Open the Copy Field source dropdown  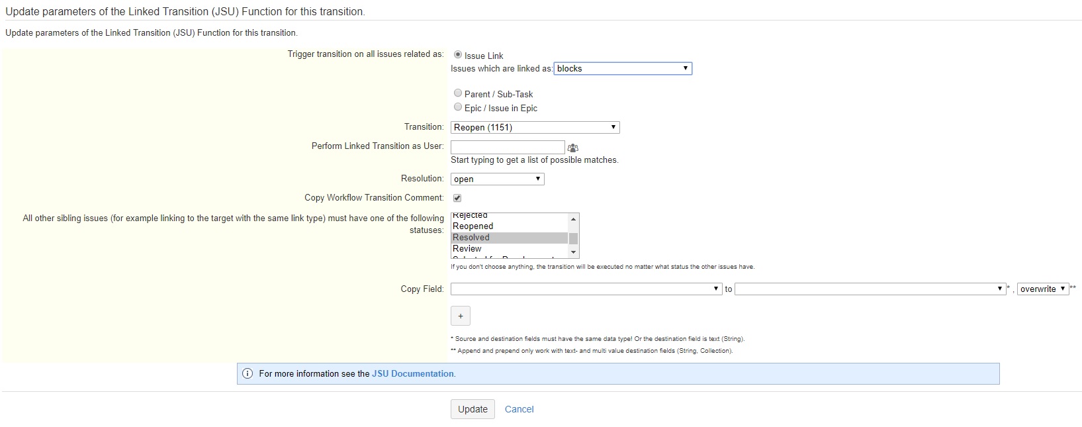[x=586, y=289]
